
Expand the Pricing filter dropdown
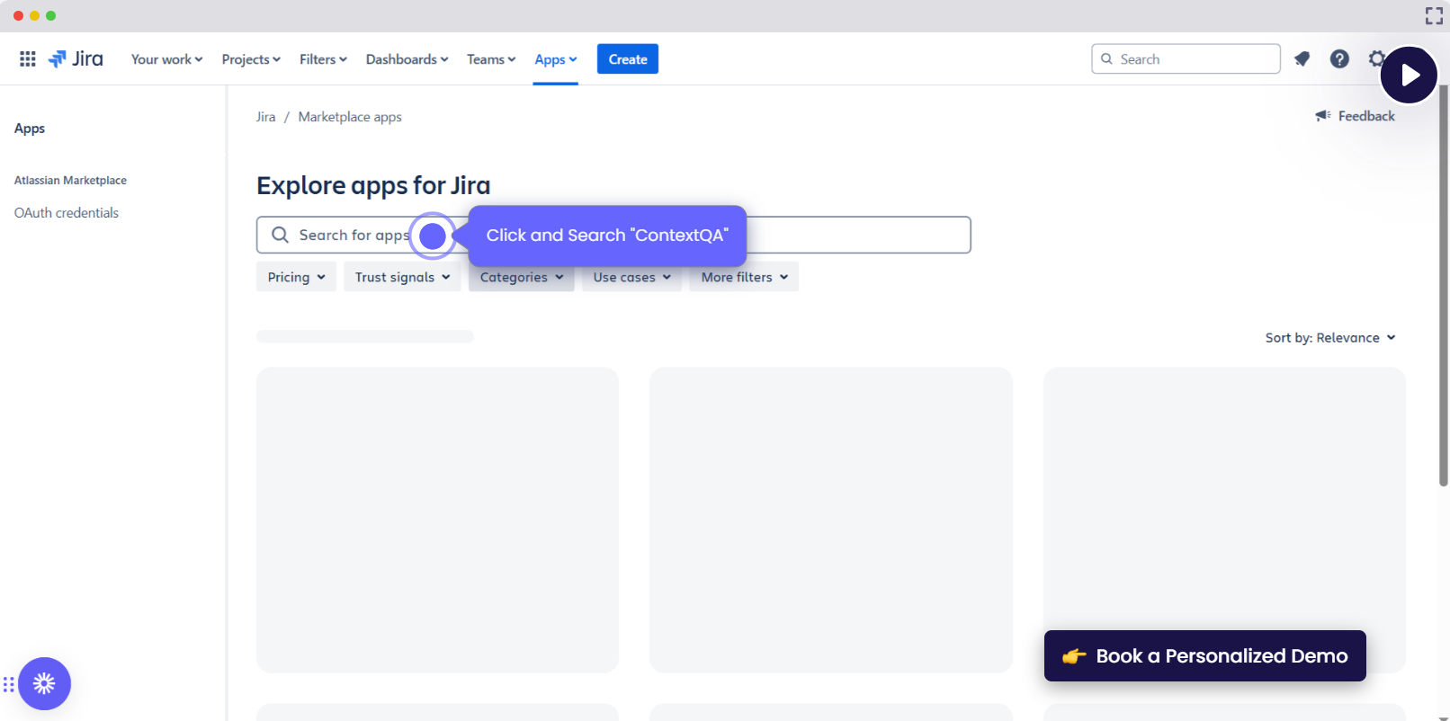pos(296,277)
